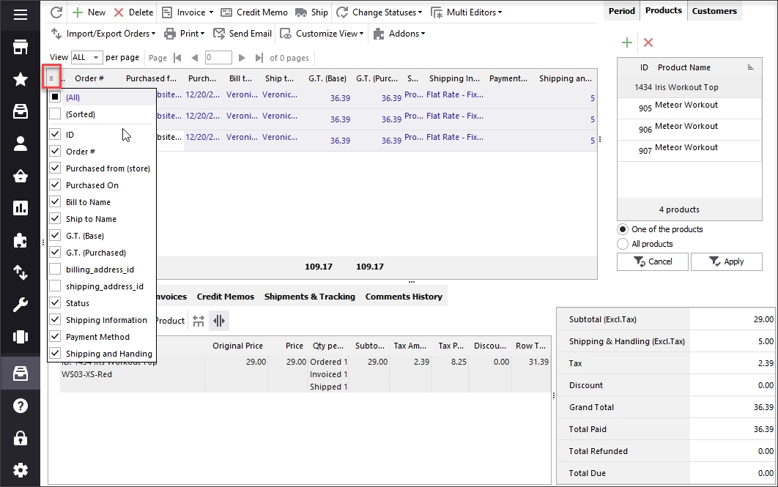Open the hamburger menu in sidebar
778x487 pixels.
point(21,15)
